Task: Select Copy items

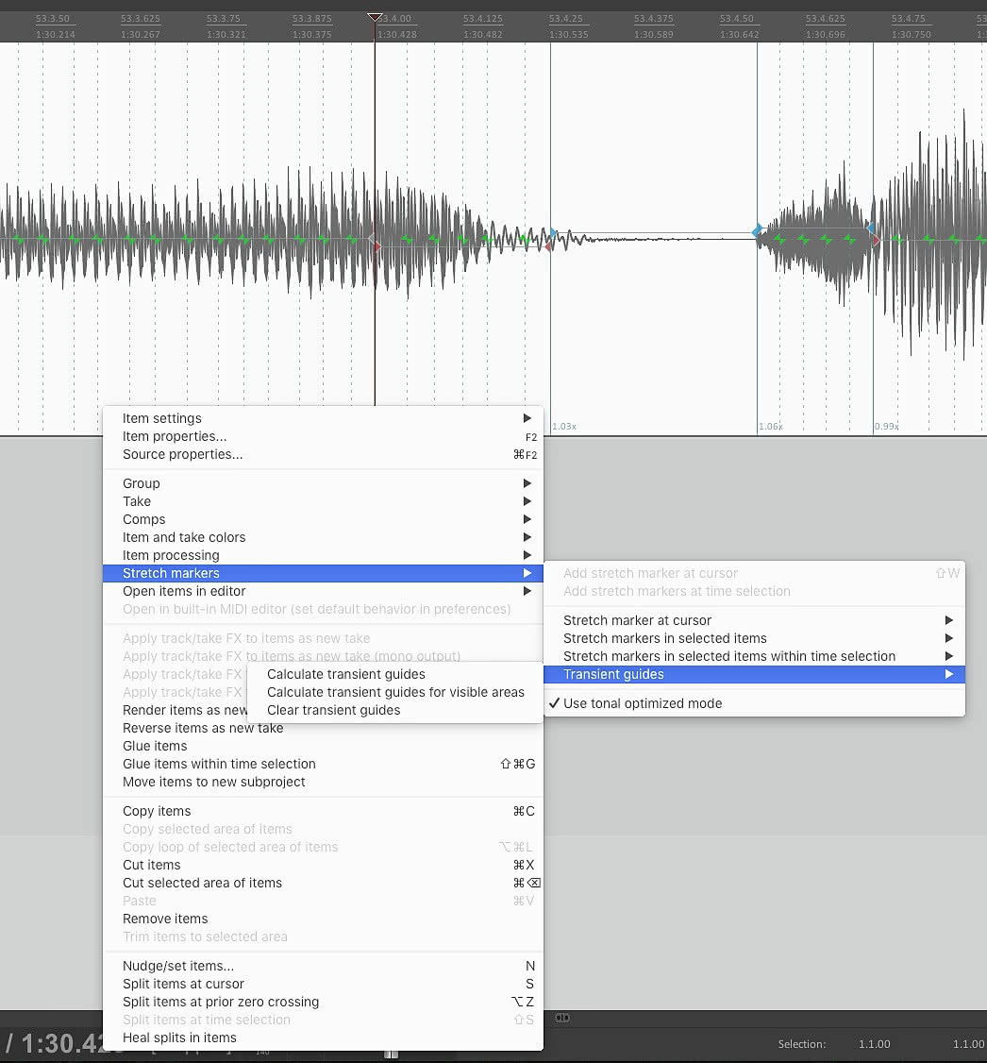Action: (323, 812)
